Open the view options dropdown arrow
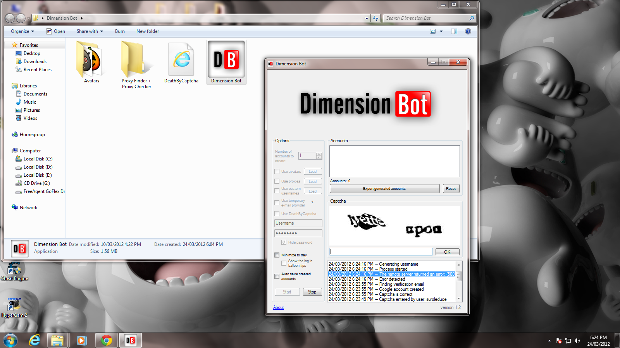 coord(441,31)
